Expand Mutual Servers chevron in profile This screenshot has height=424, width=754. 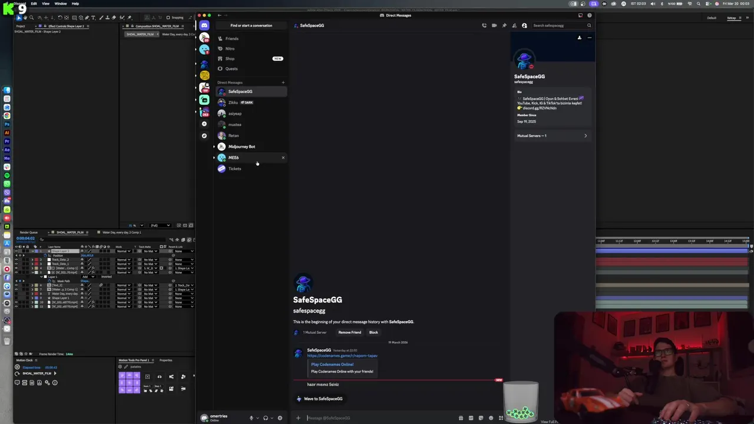click(586, 136)
